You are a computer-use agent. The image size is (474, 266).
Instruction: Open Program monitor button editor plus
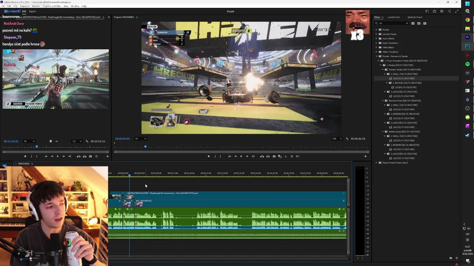(365, 156)
